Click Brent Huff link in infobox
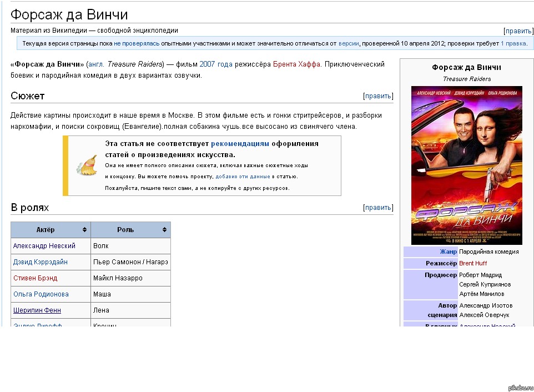 [x=473, y=263]
